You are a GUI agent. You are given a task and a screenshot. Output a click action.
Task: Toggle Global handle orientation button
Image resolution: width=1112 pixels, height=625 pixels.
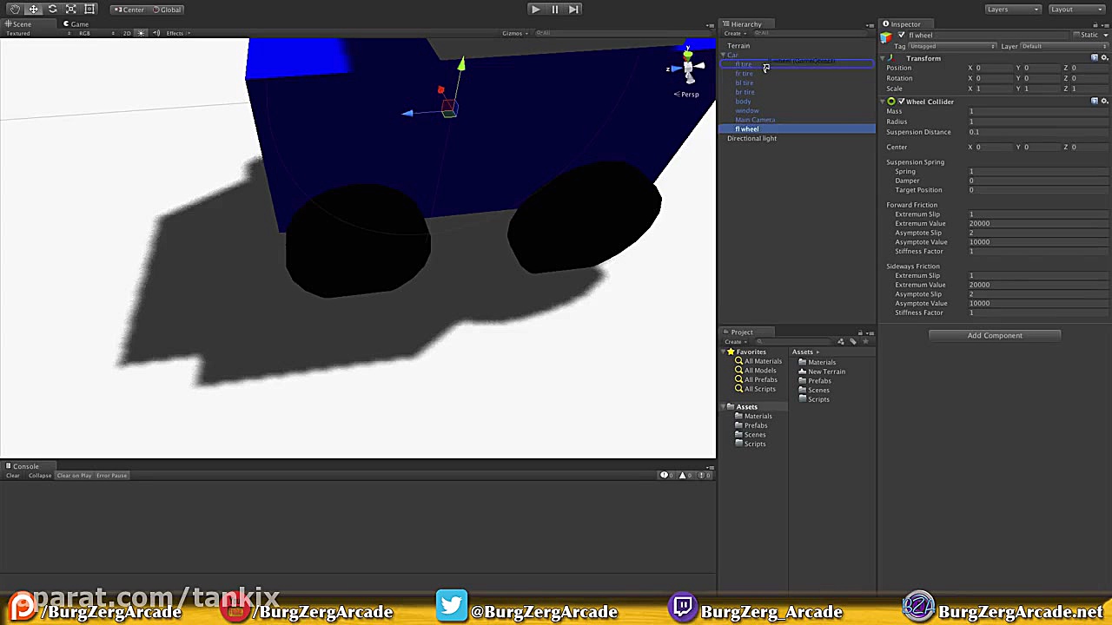(x=166, y=10)
